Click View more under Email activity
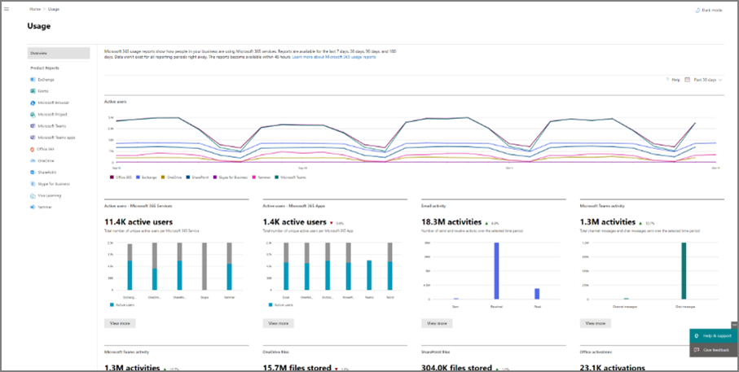 (437, 323)
